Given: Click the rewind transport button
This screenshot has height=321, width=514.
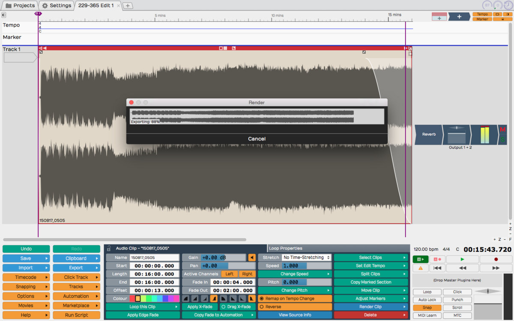Looking at the screenshot, I should pos(462,268).
